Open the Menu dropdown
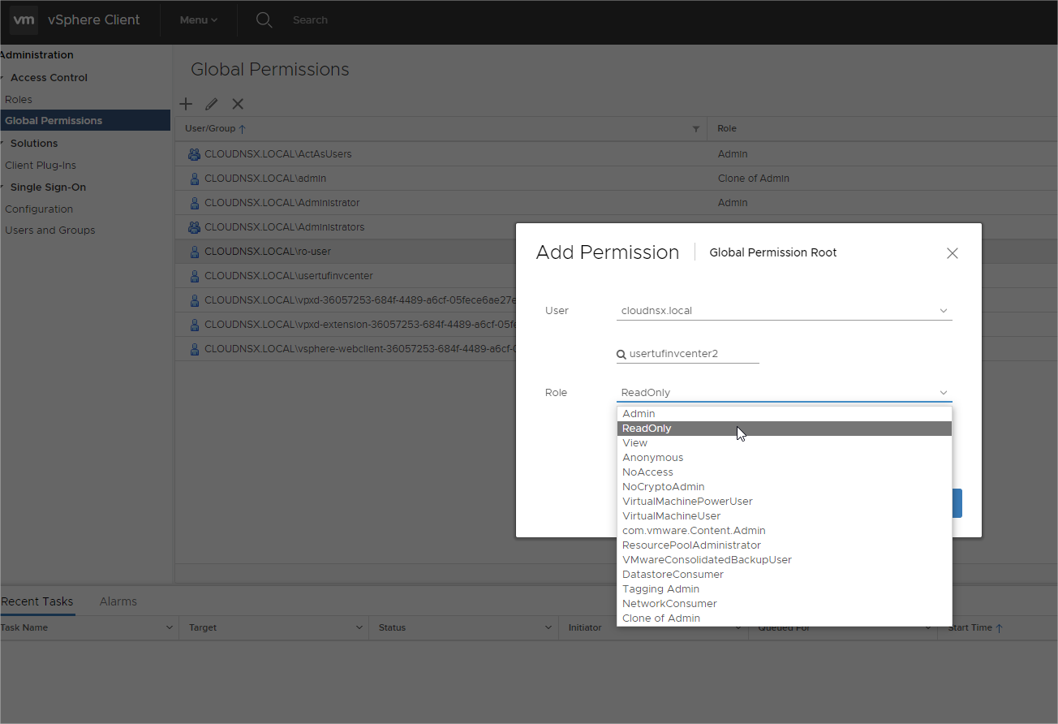The width and height of the screenshot is (1058, 724). [x=199, y=20]
